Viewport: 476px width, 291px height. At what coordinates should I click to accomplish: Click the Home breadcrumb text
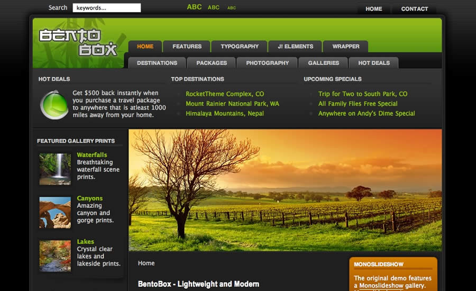pyautogui.click(x=147, y=263)
